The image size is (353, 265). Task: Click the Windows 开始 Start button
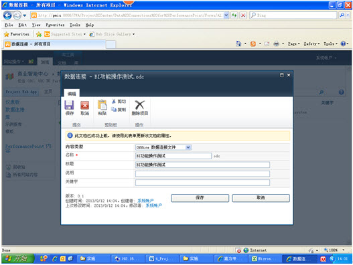(x=18, y=259)
